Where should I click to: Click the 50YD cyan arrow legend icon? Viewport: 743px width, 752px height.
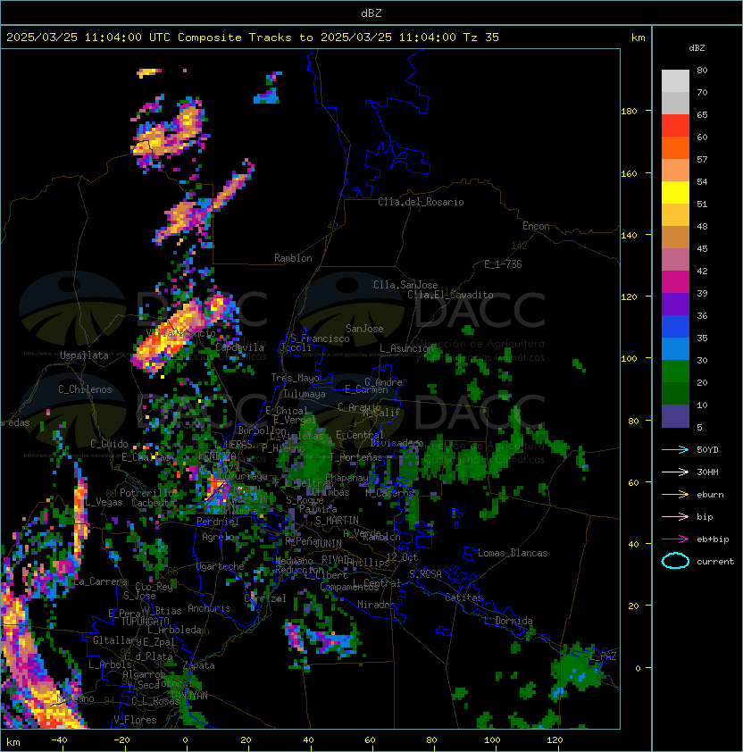coord(675,450)
